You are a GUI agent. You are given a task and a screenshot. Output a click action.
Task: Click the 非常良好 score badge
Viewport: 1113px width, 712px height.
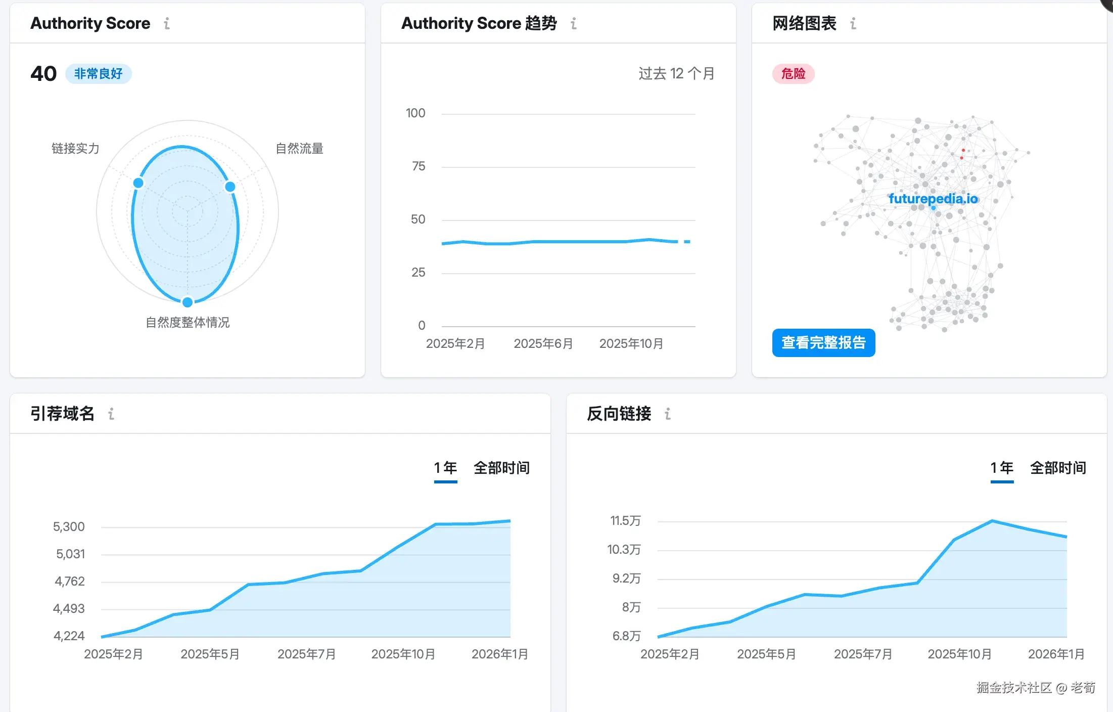(99, 74)
